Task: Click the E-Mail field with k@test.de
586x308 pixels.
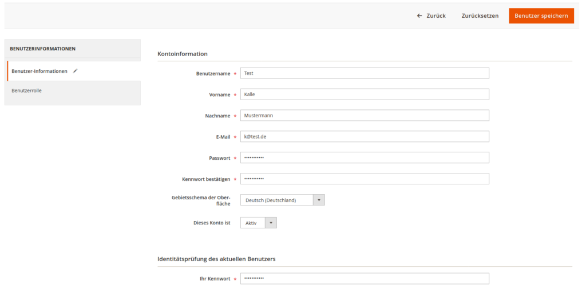Action: (365, 136)
